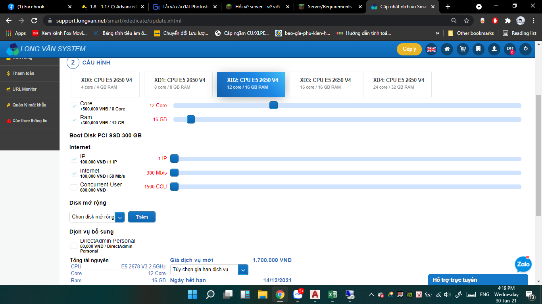Open Zalo app from the taskbar
The width and height of the screenshot is (542, 304).
[298, 294]
